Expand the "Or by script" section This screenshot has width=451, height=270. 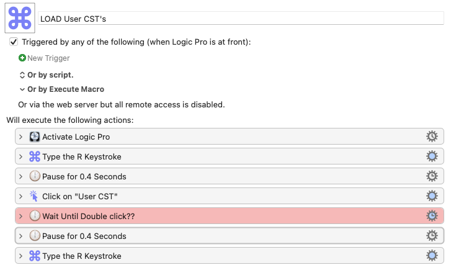coord(22,74)
